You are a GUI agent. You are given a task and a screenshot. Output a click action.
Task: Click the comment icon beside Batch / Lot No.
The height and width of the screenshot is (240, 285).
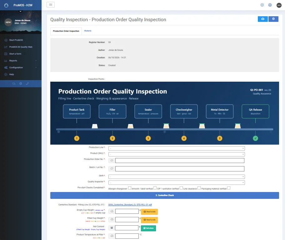click(112, 169)
